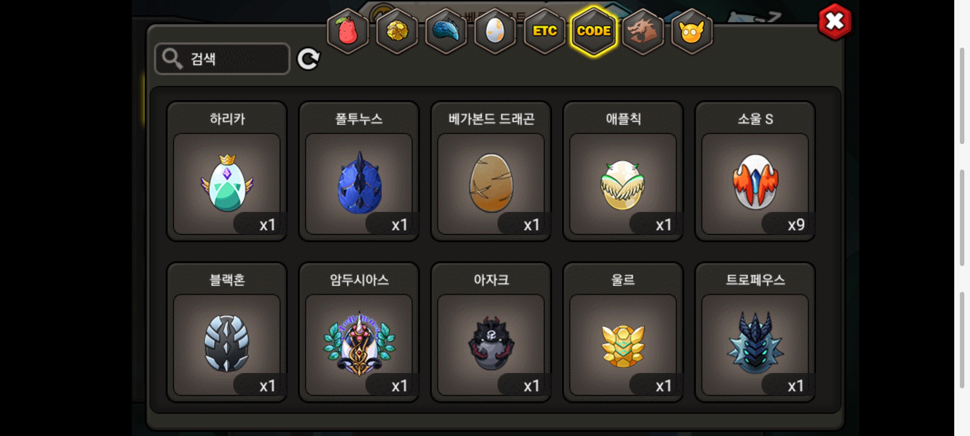Screen dimensions: 970x436
Task: Select the 하리카 crowned egg
Action: [x=227, y=171]
